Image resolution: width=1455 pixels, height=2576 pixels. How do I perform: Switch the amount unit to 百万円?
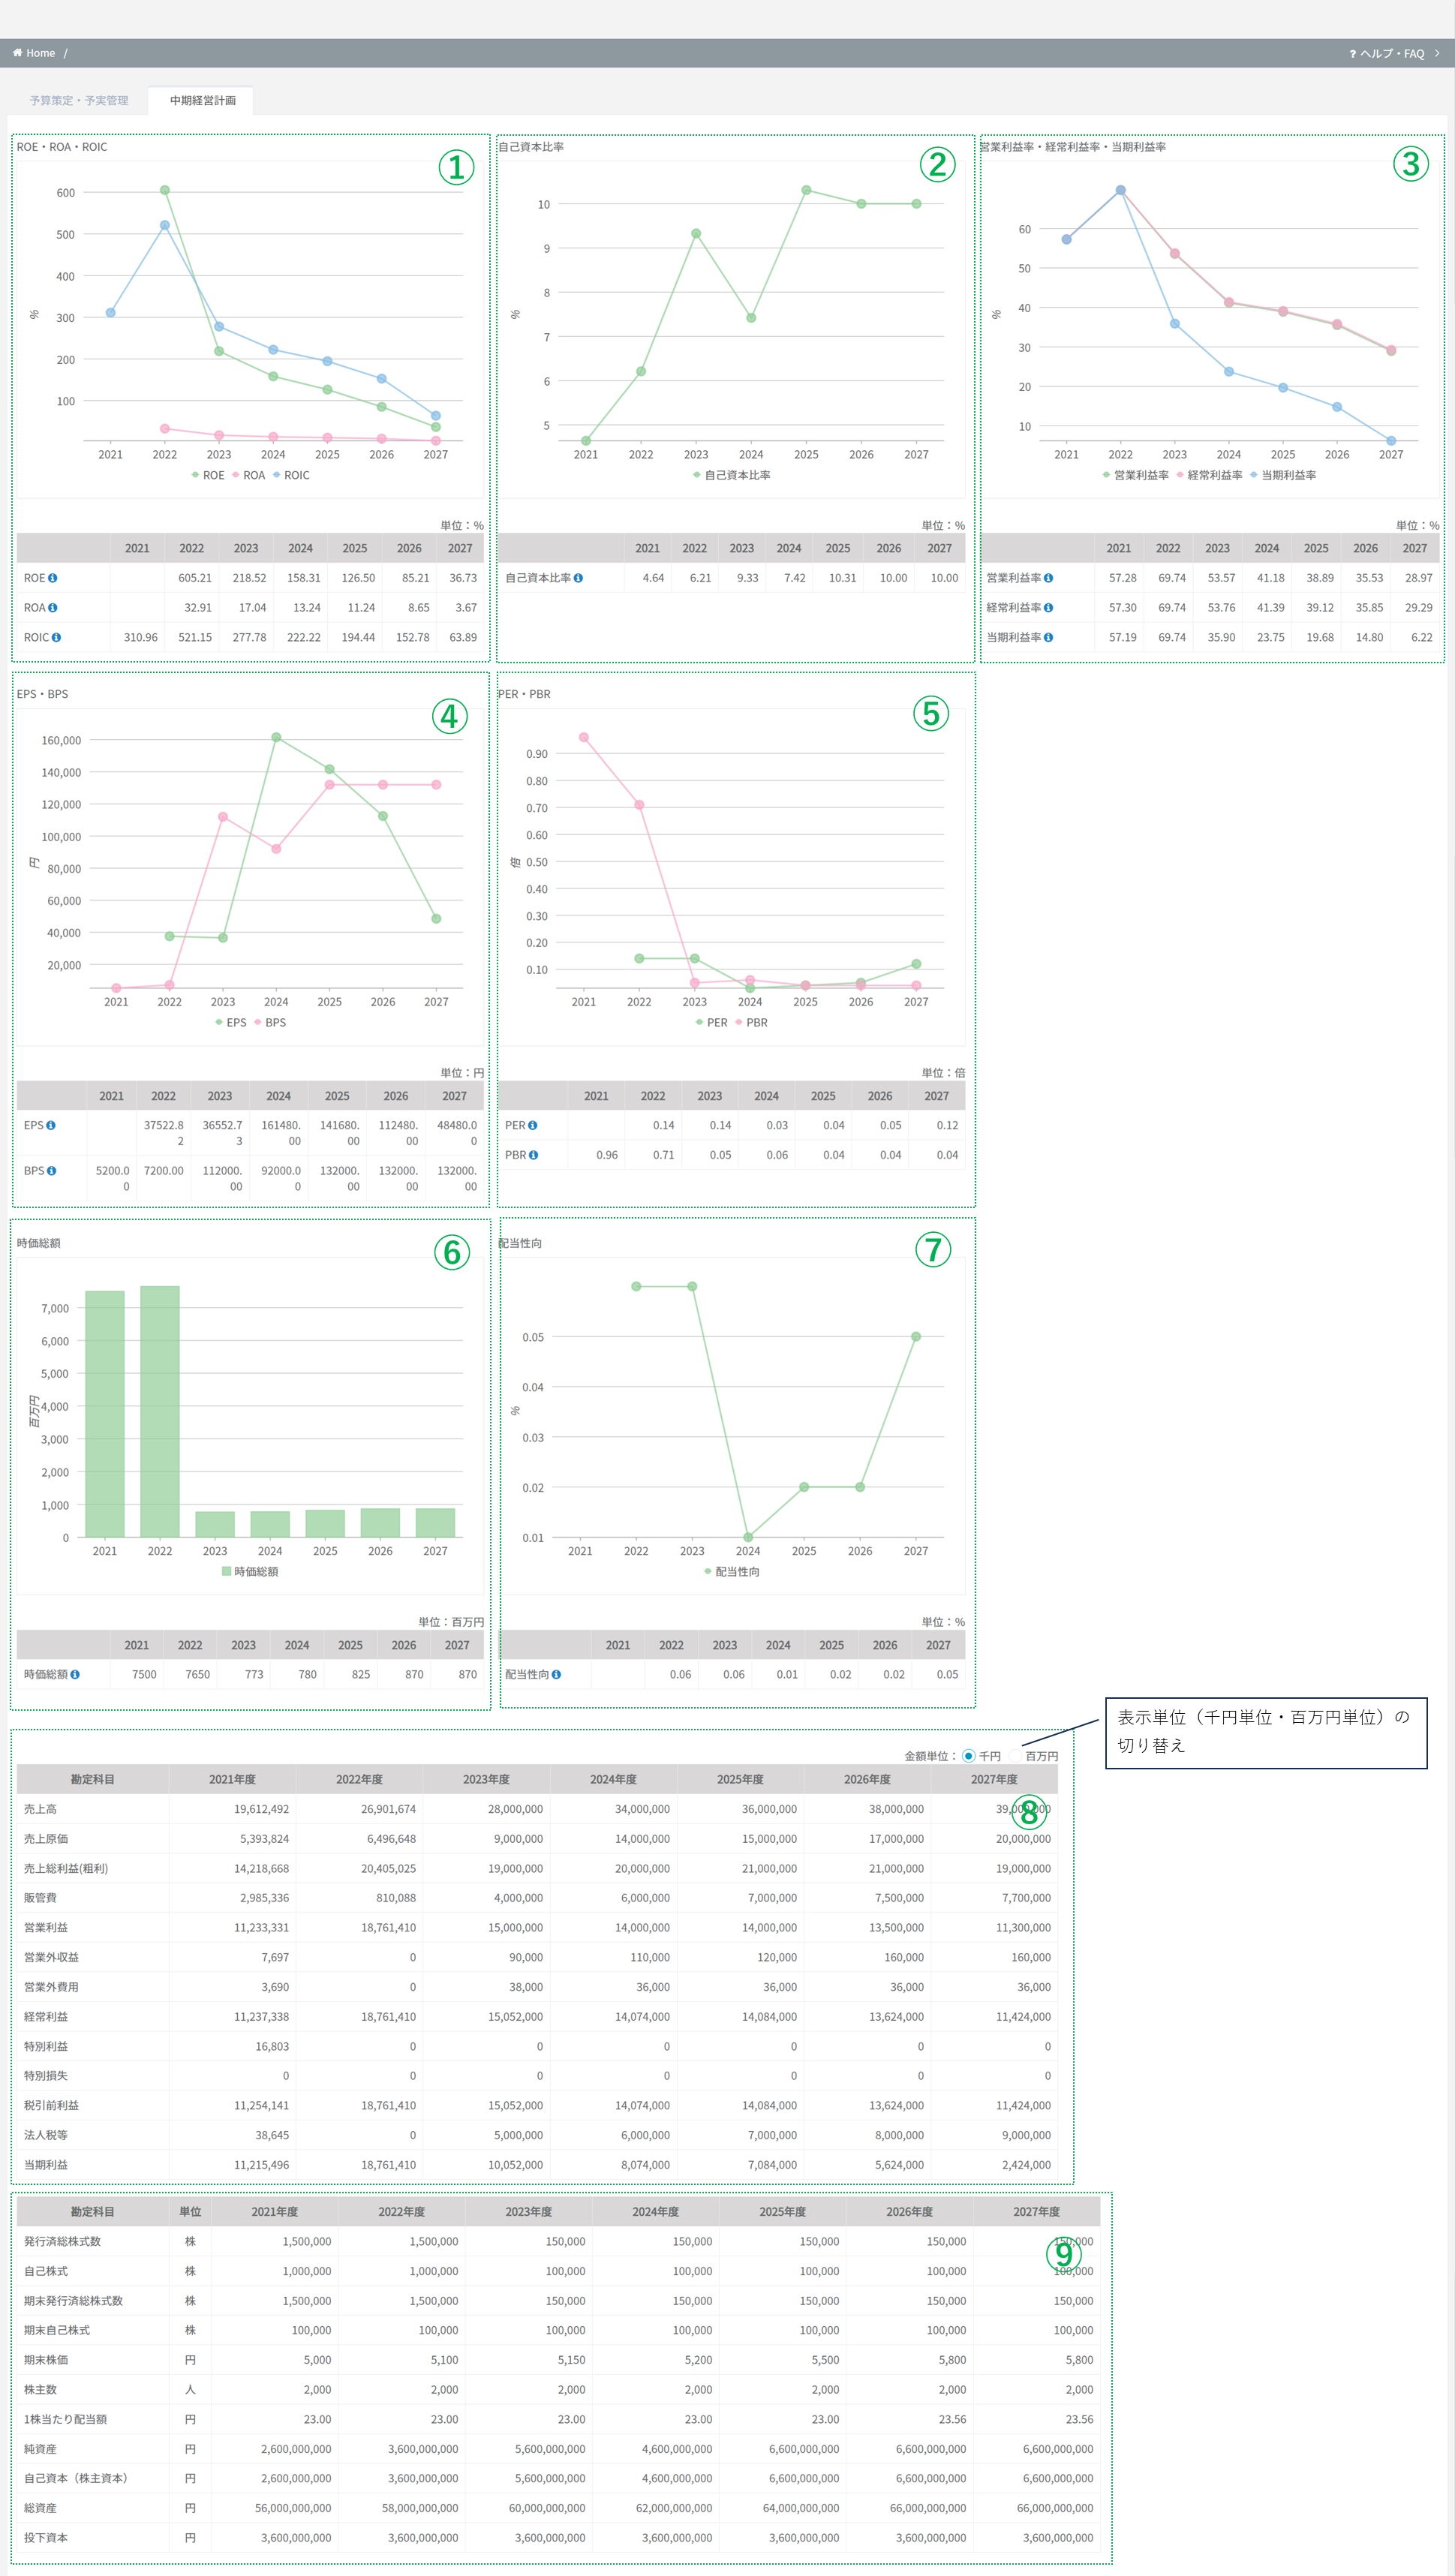(1015, 1756)
